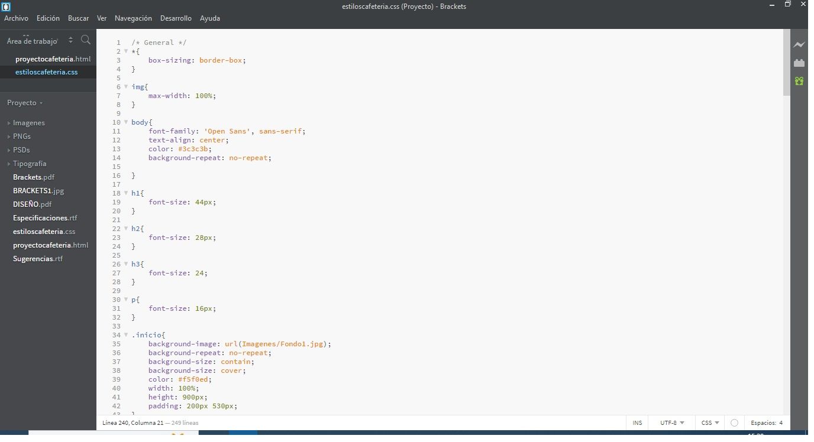Viewport: 814px width, 442px height.
Task: Click the indentation size value 4
Action: tap(781, 423)
